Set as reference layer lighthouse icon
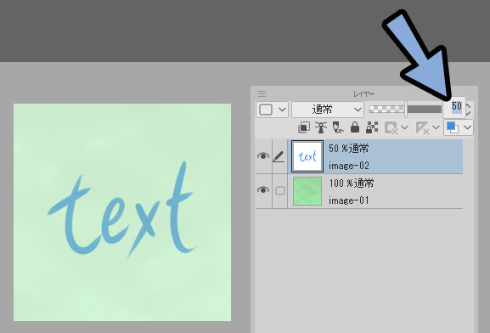 321,127
